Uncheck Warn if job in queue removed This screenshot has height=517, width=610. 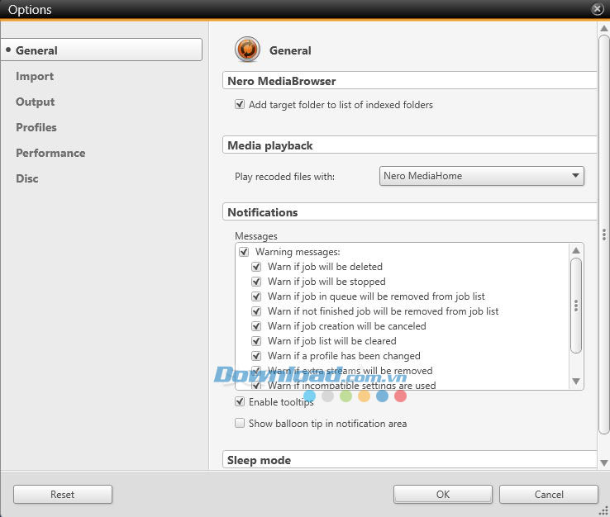256,296
